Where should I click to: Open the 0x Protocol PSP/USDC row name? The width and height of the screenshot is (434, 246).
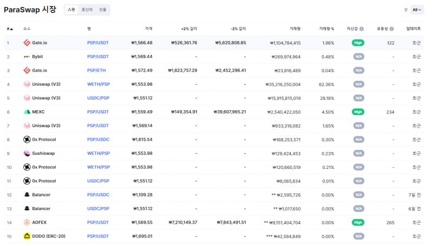pyautogui.click(x=43, y=140)
